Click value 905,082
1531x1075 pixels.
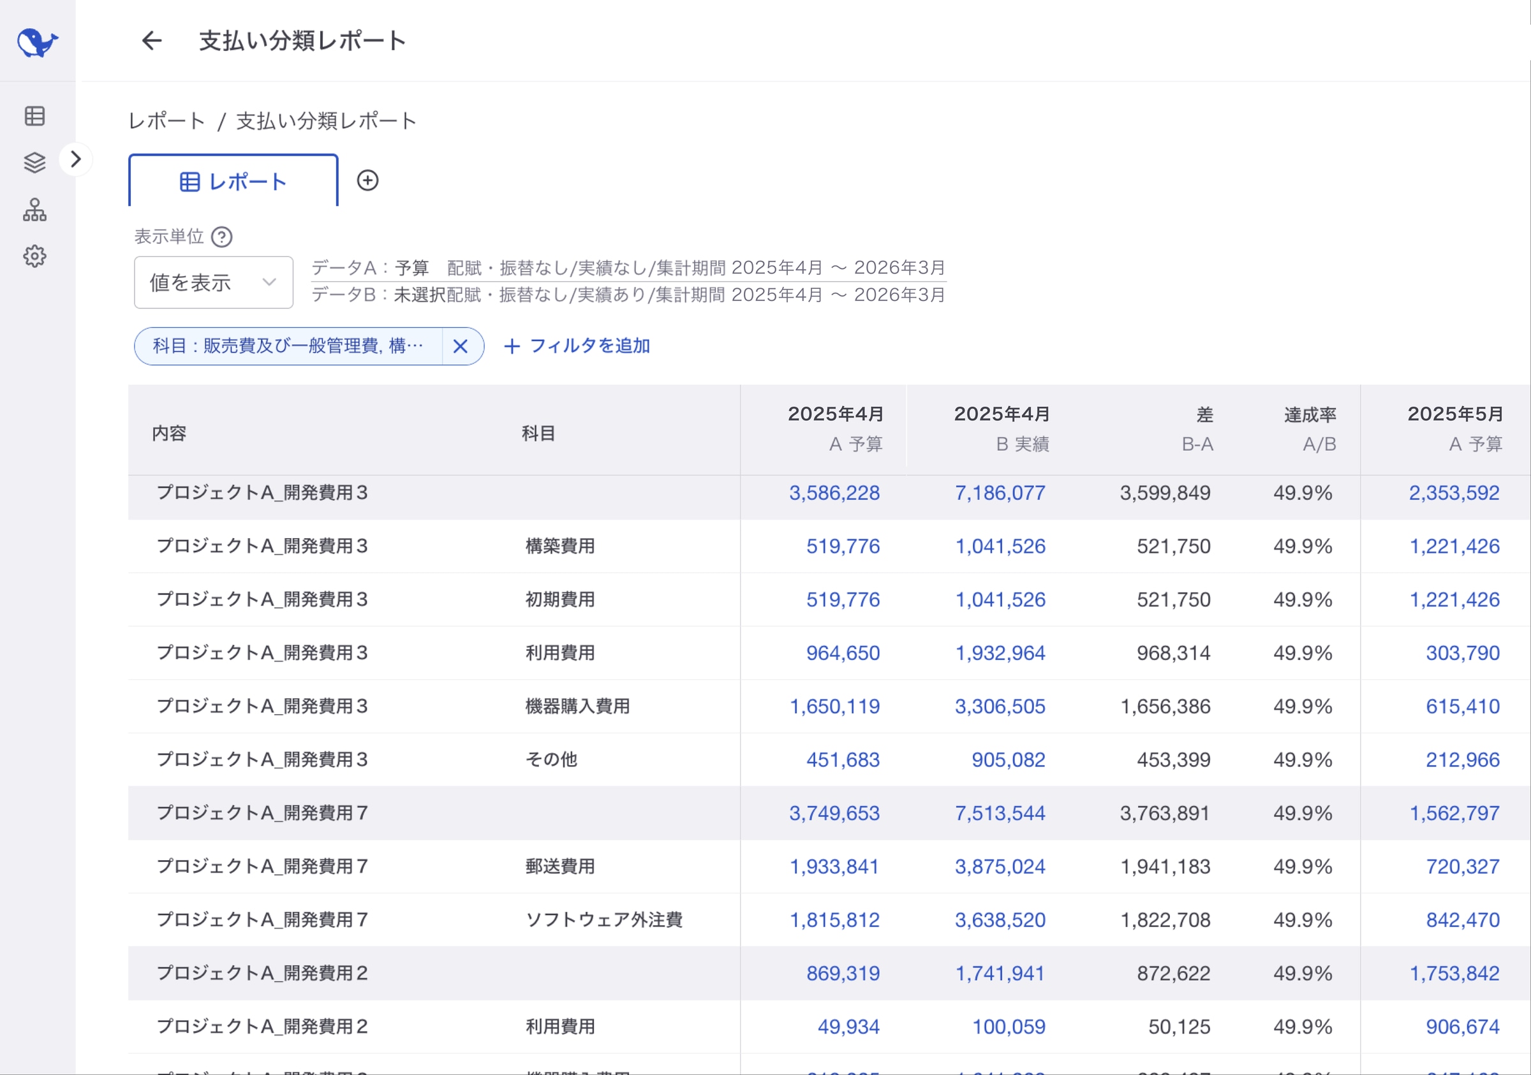click(1008, 759)
